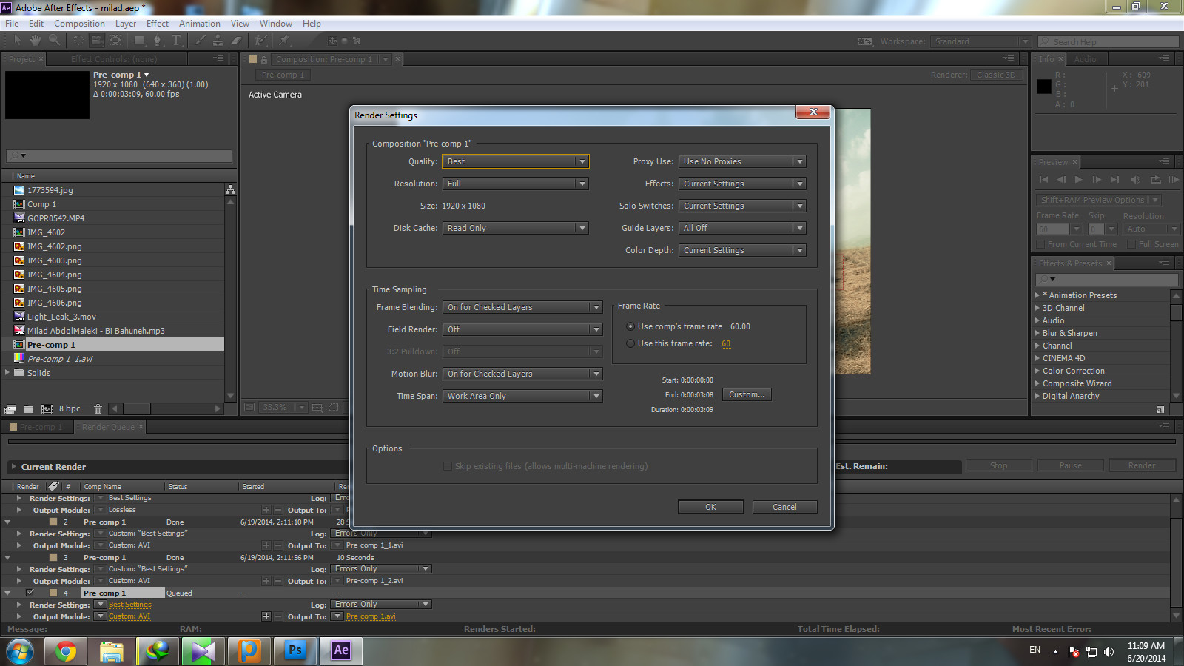
Task: Open the Field Render dropdown
Action: coord(522,329)
